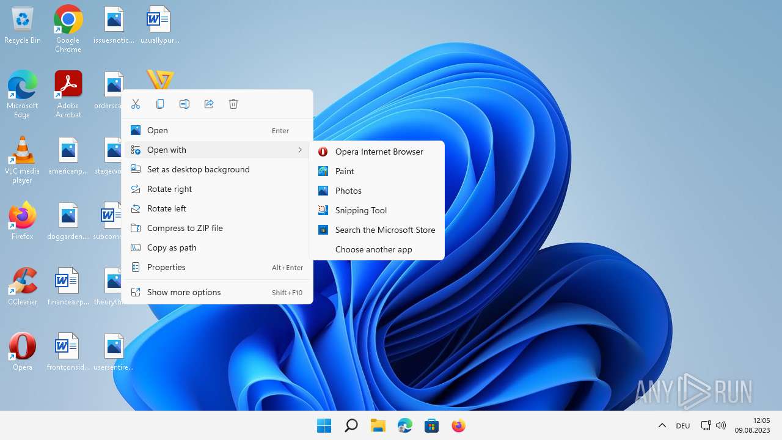
Task: Open with Paint
Action: pyautogui.click(x=377, y=171)
